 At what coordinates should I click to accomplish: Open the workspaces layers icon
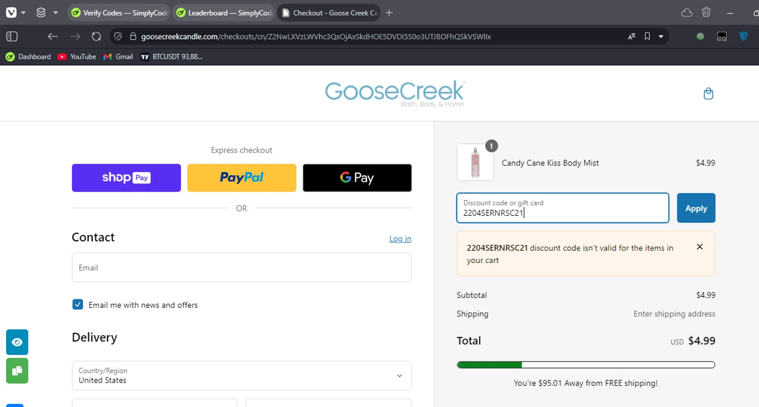[41, 13]
